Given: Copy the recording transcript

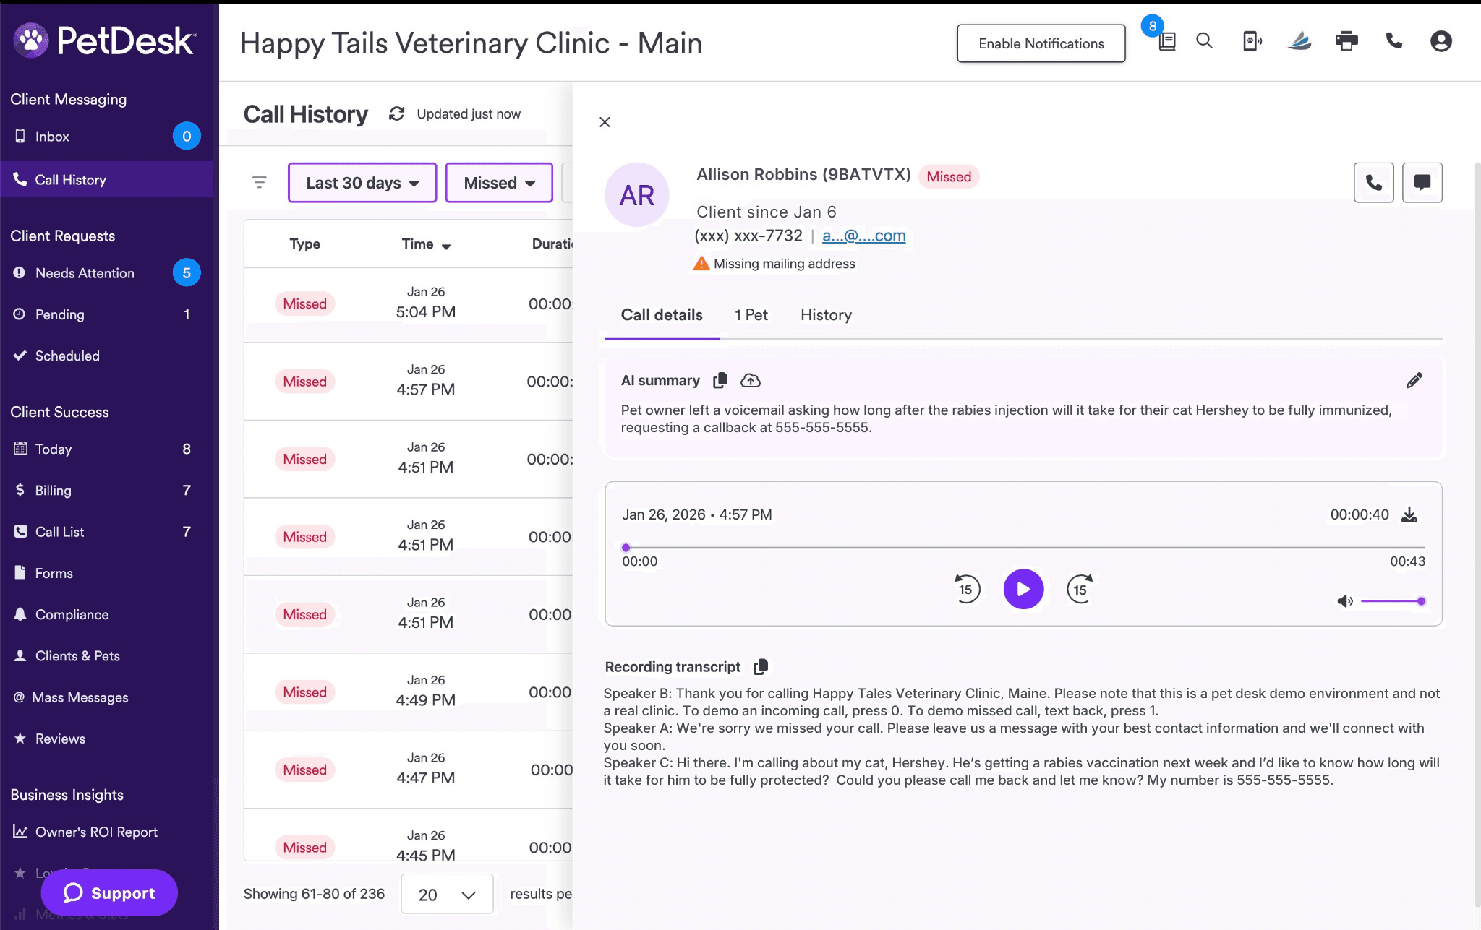Looking at the screenshot, I should (x=761, y=666).
